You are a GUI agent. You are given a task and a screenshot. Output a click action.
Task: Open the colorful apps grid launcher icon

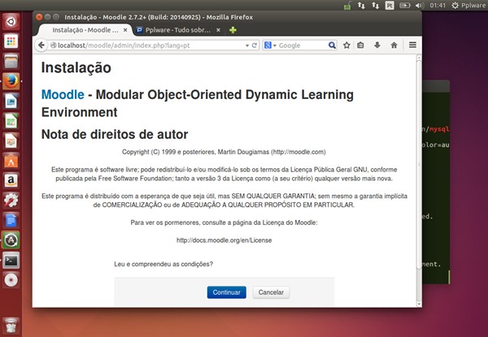point(11,41)
